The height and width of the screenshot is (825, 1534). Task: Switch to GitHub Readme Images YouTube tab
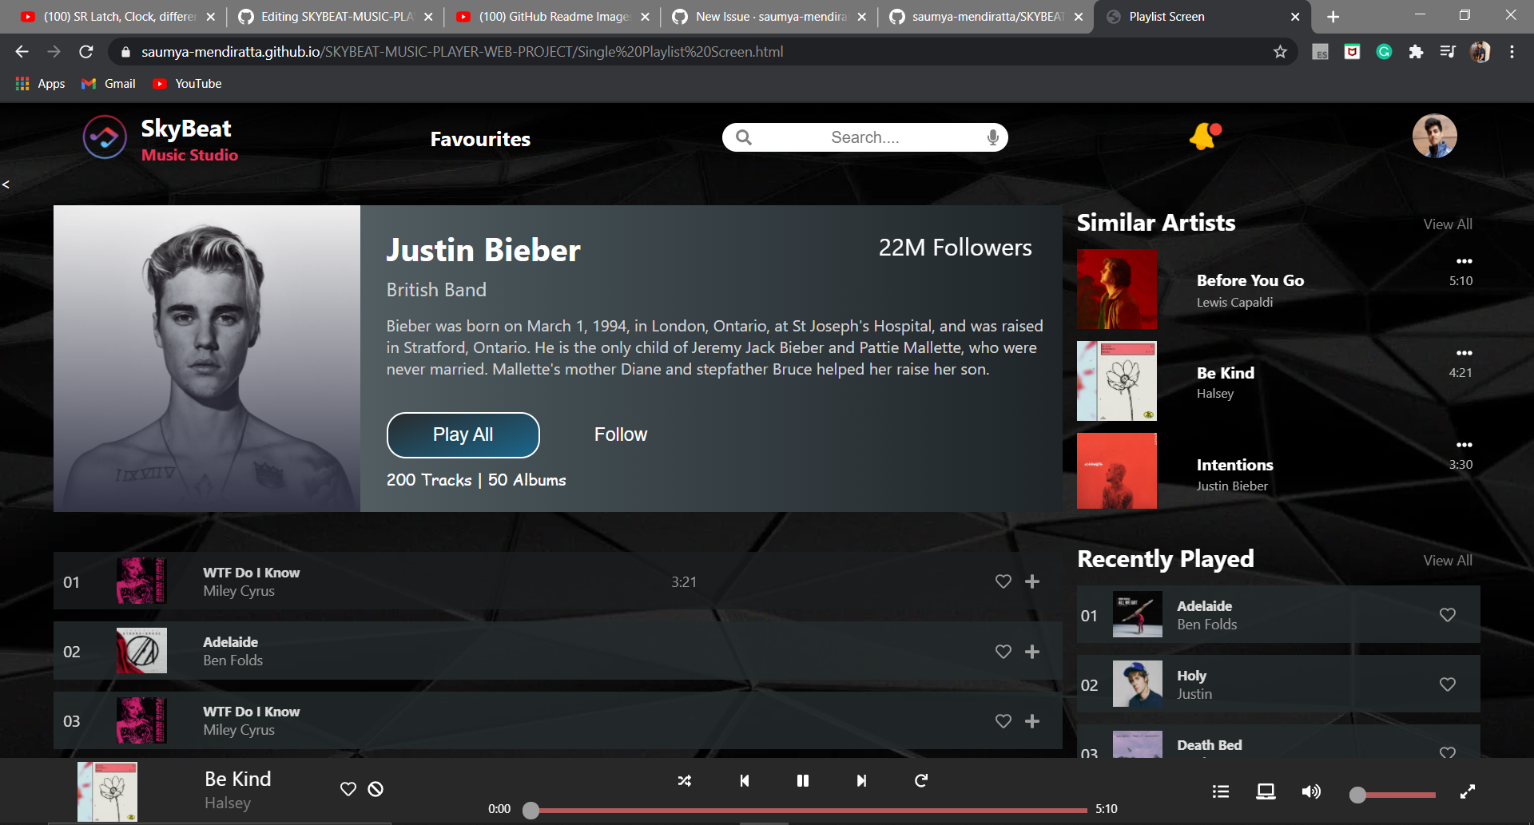point(554,17)
